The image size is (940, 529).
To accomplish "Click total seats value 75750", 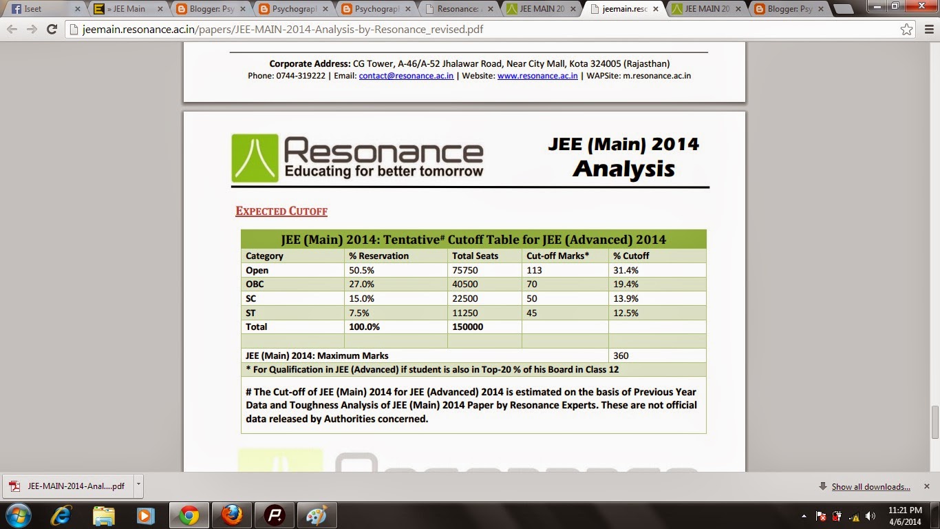I will click(x=465, y=270).
